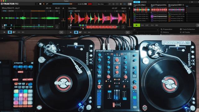199x112 pixels.
Task: Play Deck A
Action: point(5,32)
